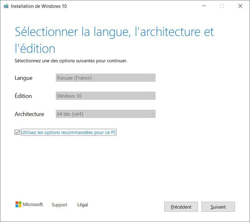This screenshot has height=222, width=250.
Task: Open the Édition dropdown
Action: pyautogui.click(x=106, y=96)
